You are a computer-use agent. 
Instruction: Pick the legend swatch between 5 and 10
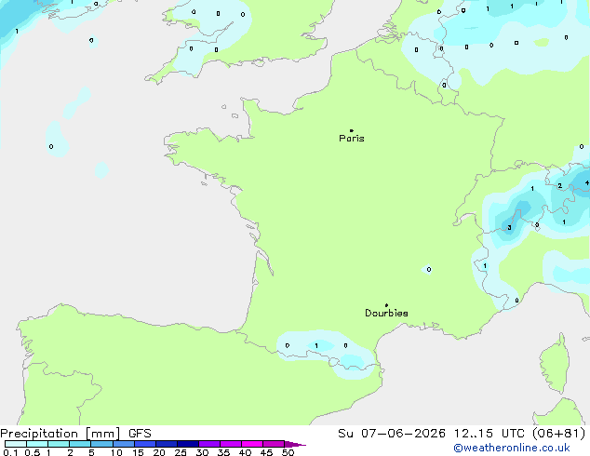(x=101, y=444)
